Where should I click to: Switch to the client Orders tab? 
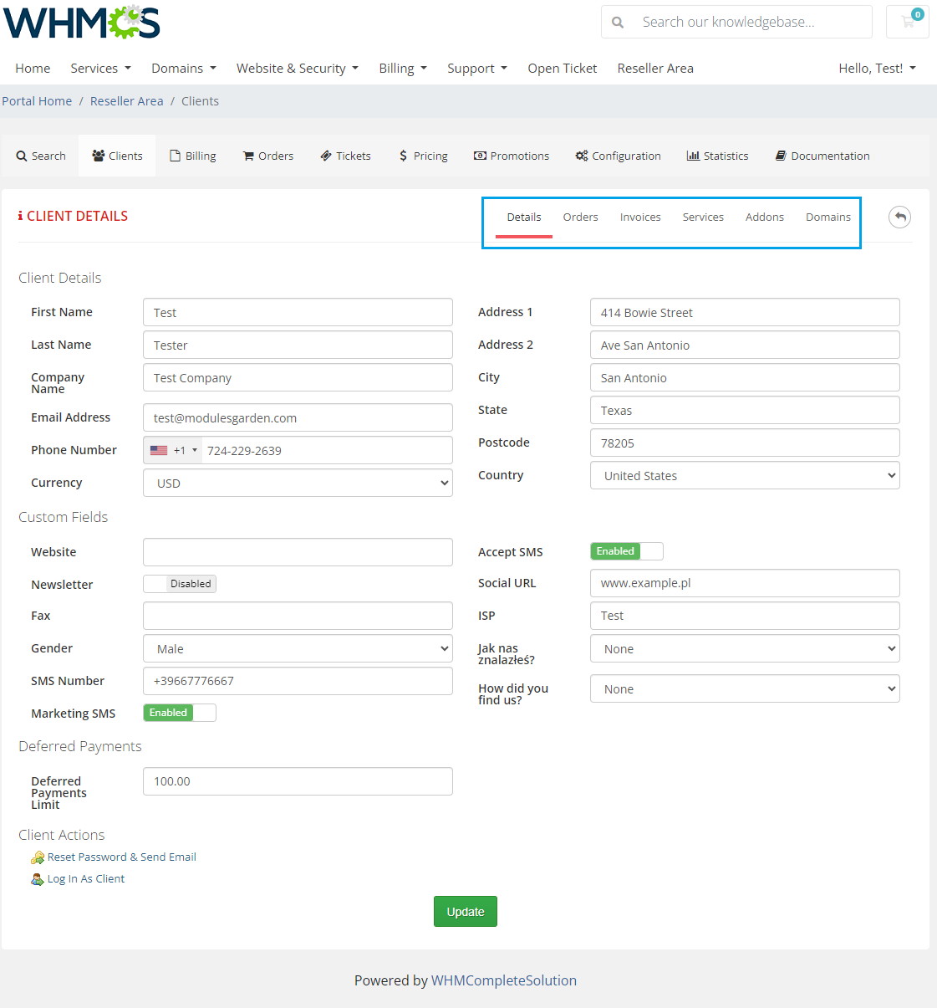click(x=580, y=217)
